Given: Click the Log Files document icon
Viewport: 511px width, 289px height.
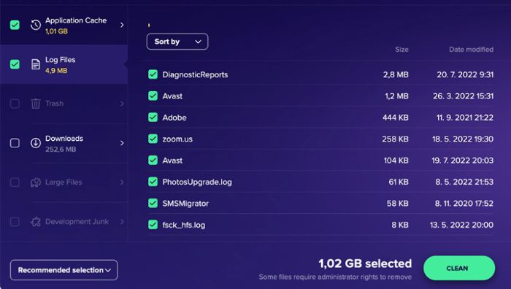Looking at the screenshot, I should (x=36, y=64).
